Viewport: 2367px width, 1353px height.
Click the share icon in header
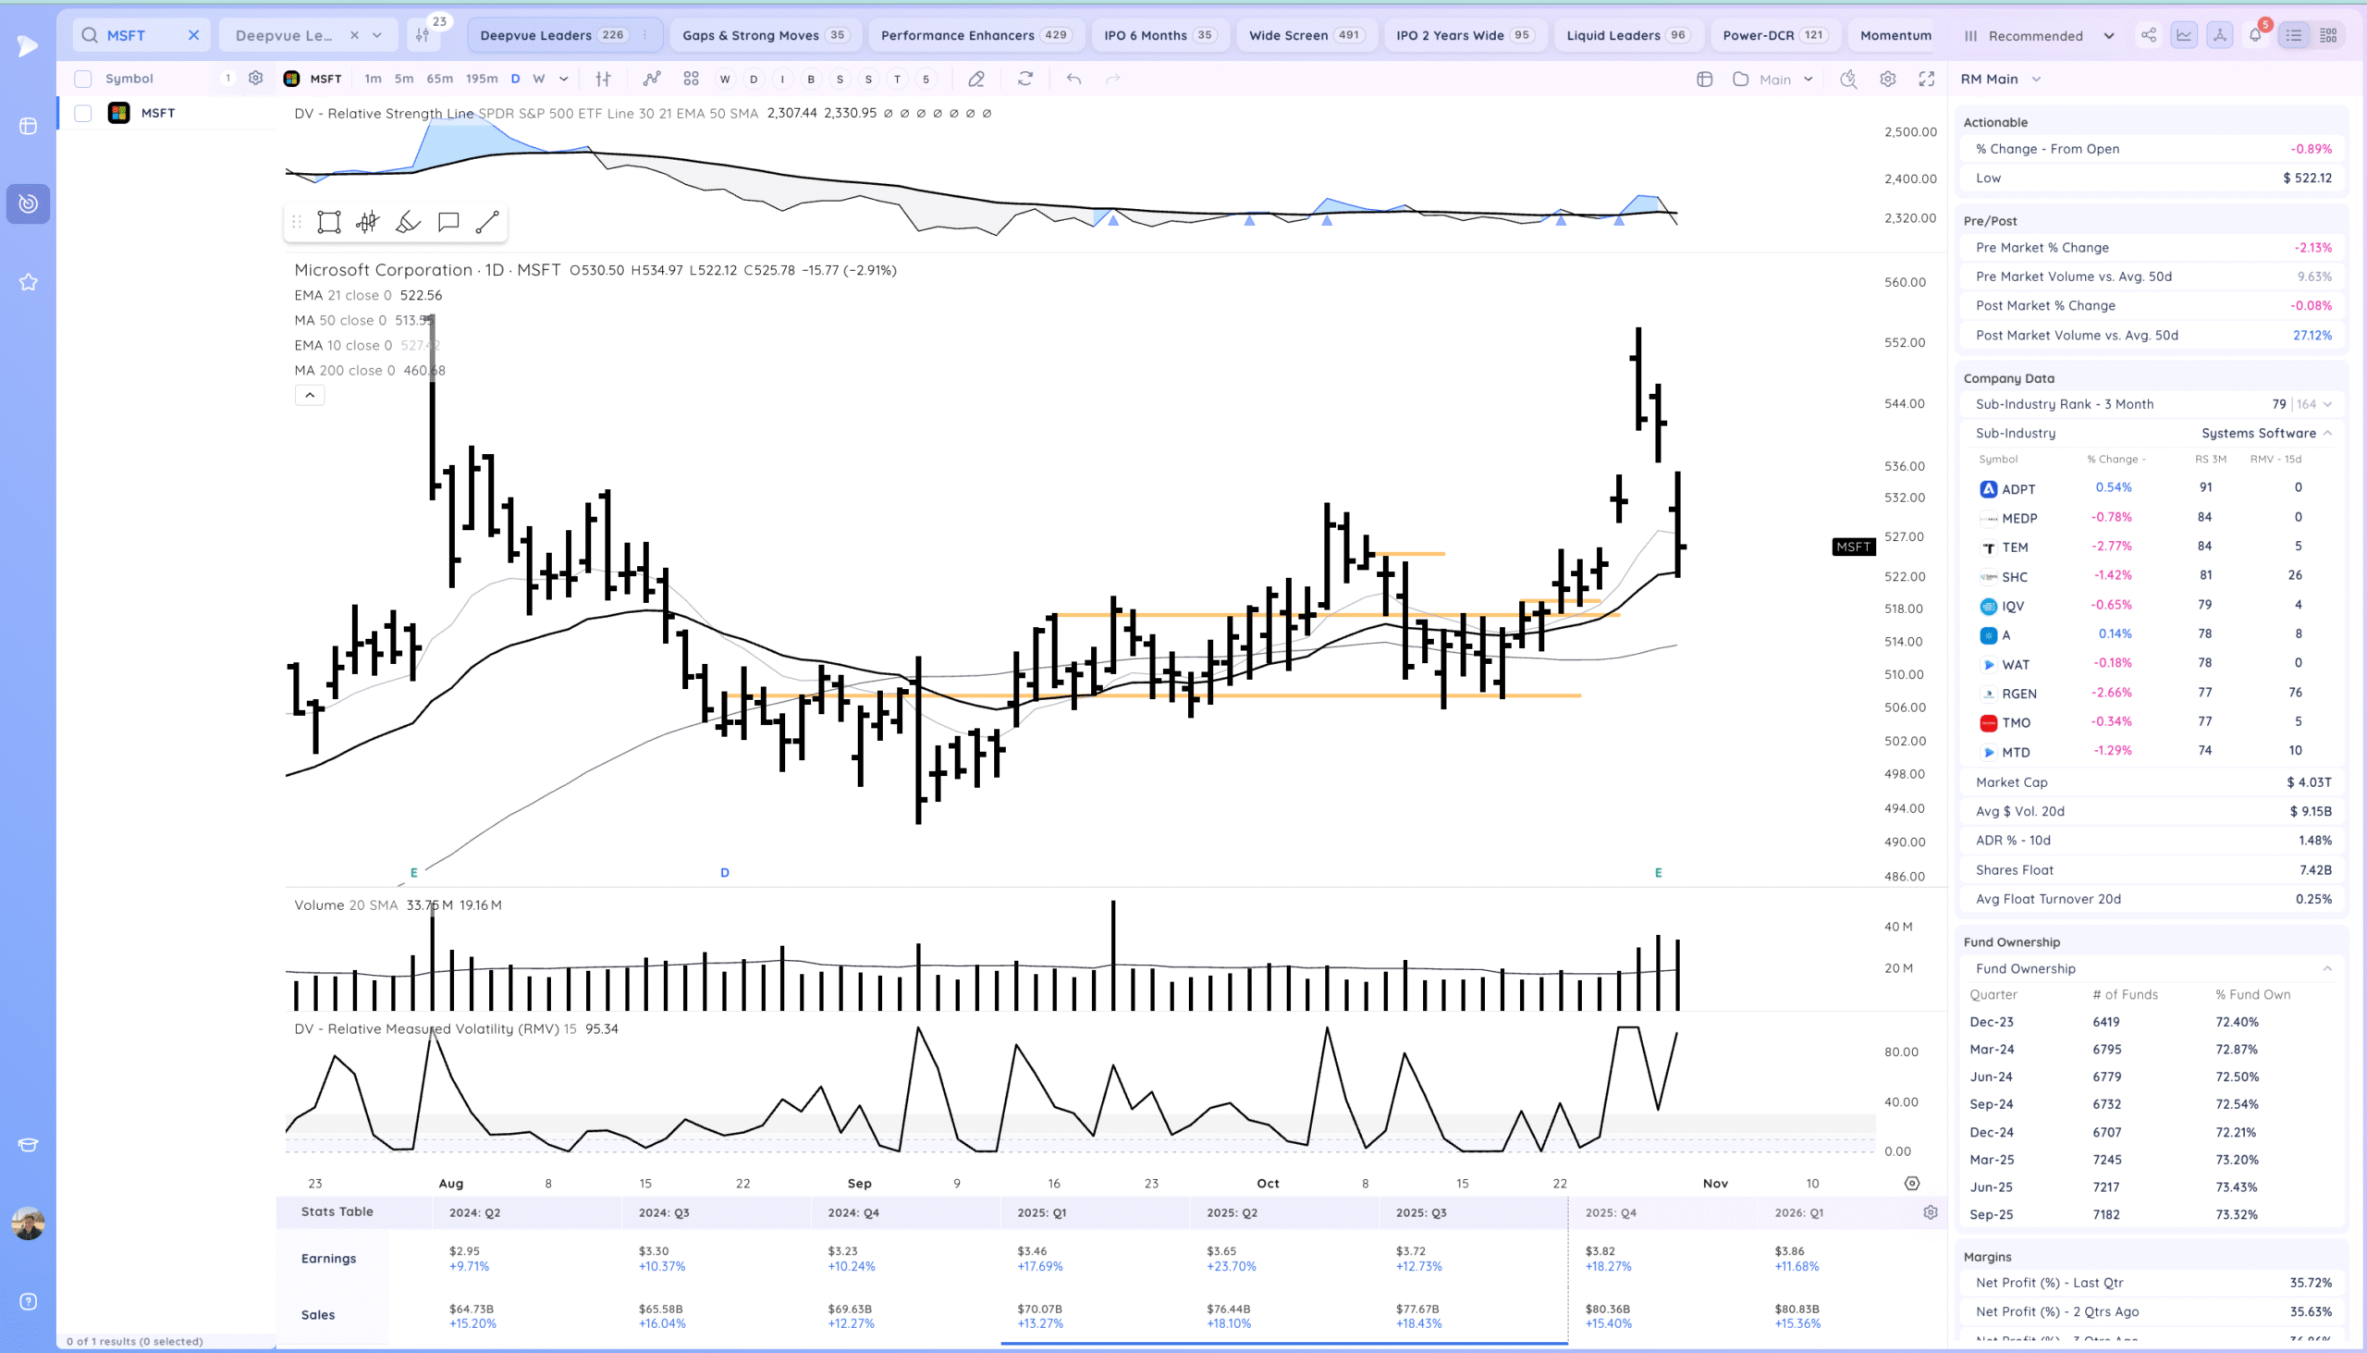tap(2149, 35)
